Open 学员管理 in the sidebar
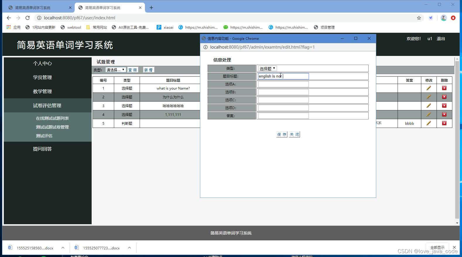The image size is (462, 257). pos(42,77)
